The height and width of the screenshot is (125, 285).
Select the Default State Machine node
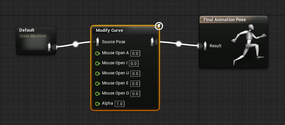36,40
